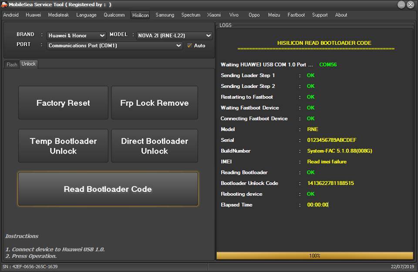Click the 'Waiting Fastboot Device' log line
418x272 pixels.
click(268, 108)
